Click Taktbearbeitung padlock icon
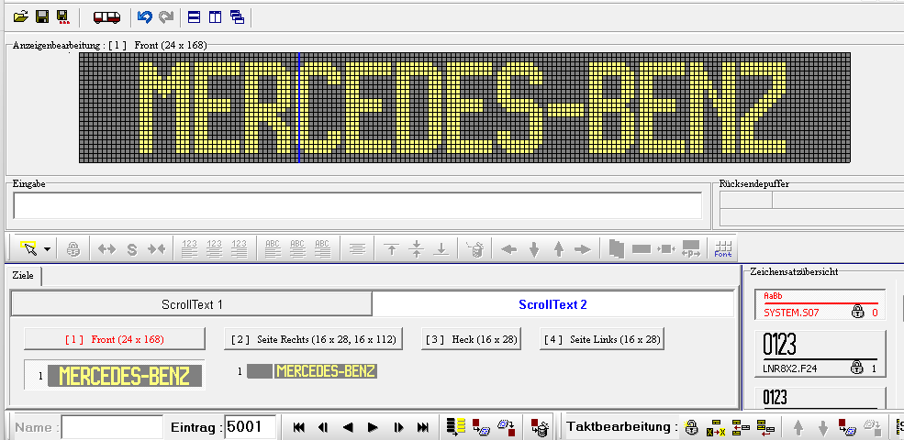Viewport: 904px width, 440px height. click(690, 427)
